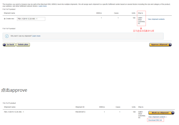Click the shipment name input field
The height and width of the screenshot is (125, 179).
click(31, 19)
